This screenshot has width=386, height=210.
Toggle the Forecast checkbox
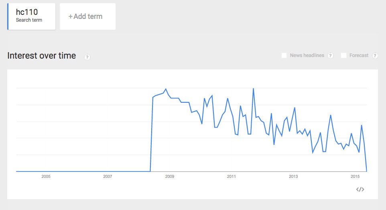pyautogui.click(x=343, y=55)
